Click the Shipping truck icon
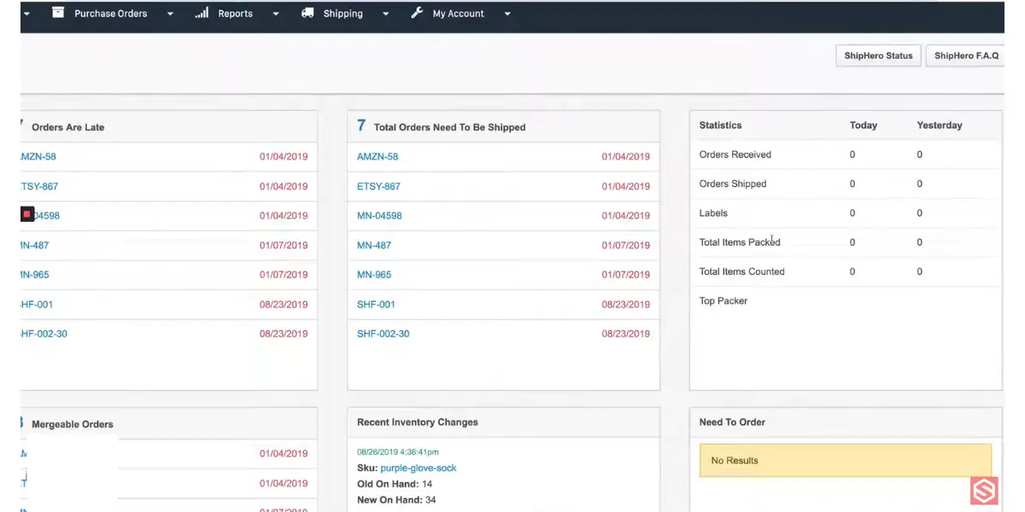The image size is (1025, 512). point(307,13)
